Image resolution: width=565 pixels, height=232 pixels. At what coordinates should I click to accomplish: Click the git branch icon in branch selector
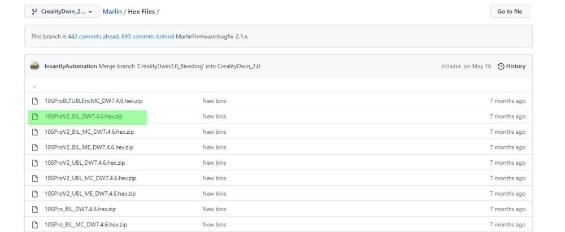pyautogui.click(x=34, y=11)
